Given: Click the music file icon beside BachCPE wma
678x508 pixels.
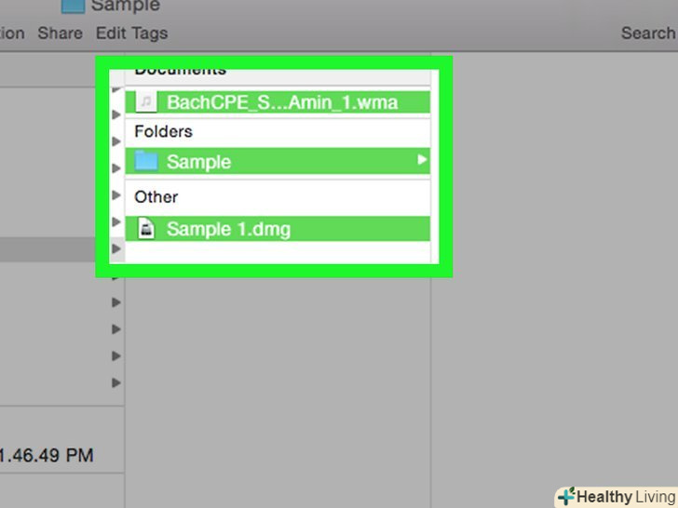Looking at the screenshot, I should click(146, 101).
